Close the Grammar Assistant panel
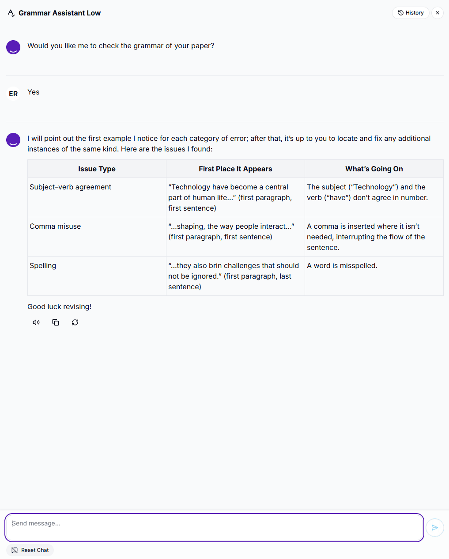 coord(438,13)
